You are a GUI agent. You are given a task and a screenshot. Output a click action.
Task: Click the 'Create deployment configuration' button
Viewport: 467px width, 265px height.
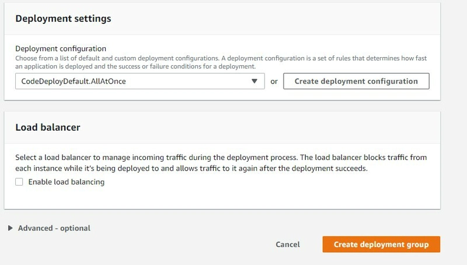pyautogui.click(x=356, y=81)
